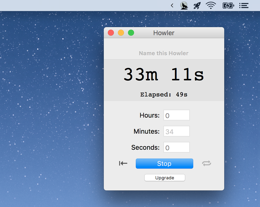Click the Hours: label
Viewport: 260px width, 207px height.
point(150,115)
